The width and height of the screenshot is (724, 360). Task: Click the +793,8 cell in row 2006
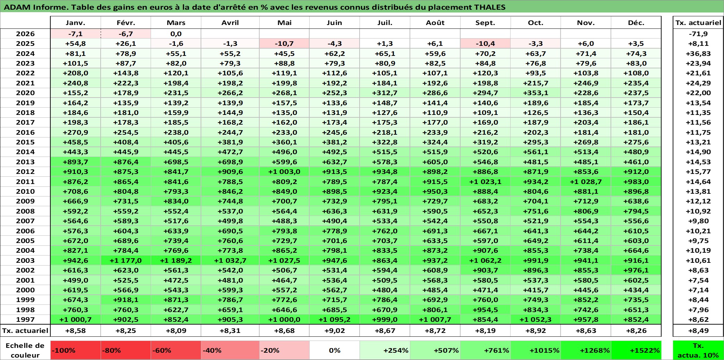click(284, 231)
